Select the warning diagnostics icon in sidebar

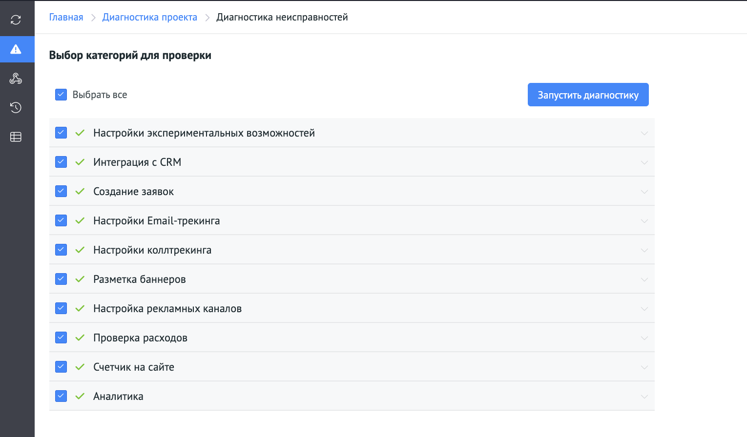(16, 49)
